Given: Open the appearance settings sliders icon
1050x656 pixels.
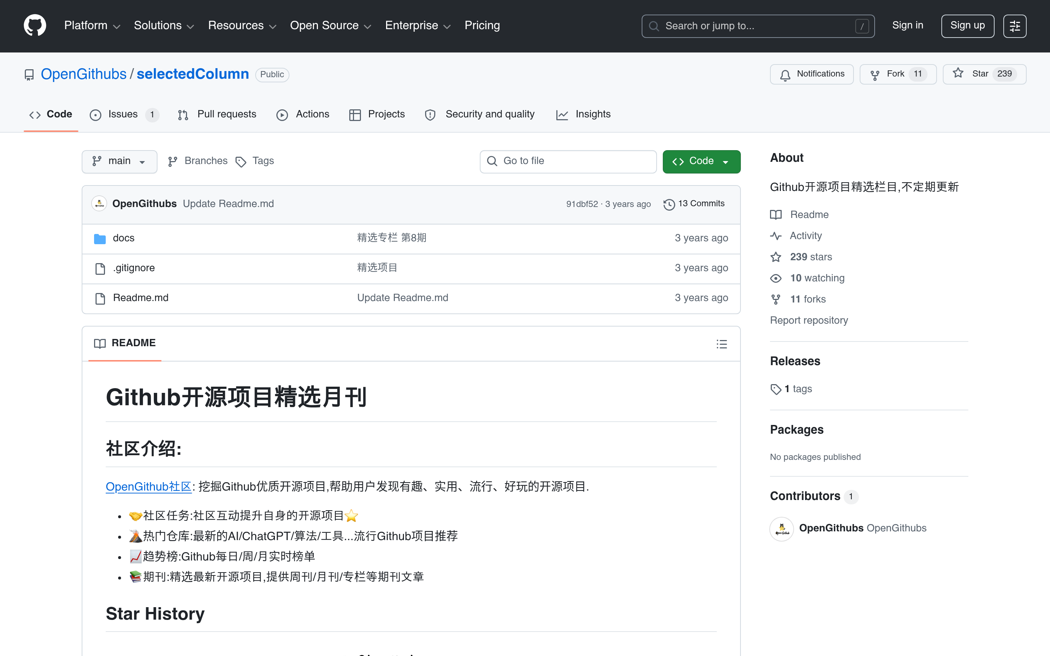Looking at the screenshot, I should point(1014,26).
